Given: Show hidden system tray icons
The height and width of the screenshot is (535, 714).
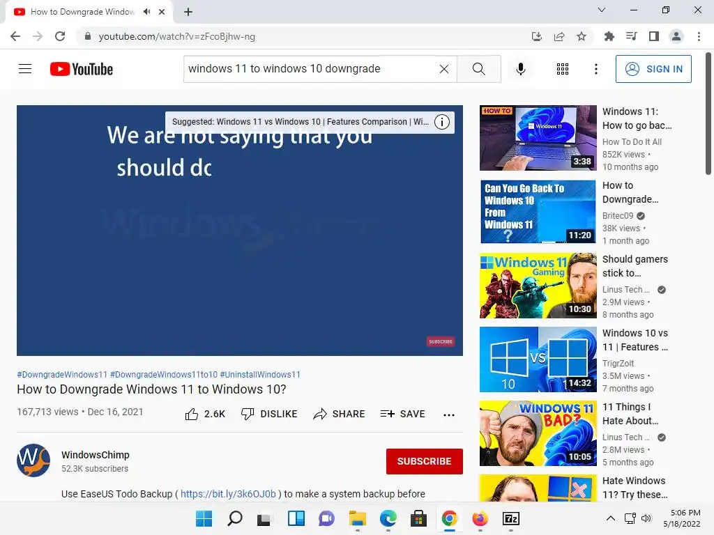Looking at the screenshot, I should 611,518.
